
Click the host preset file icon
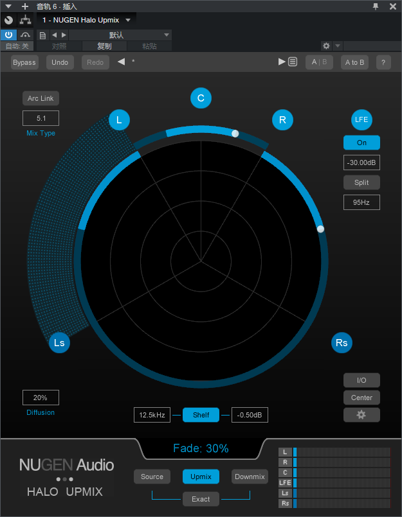(42, 35)
